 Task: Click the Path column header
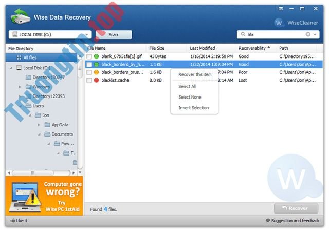pos(296,48)
